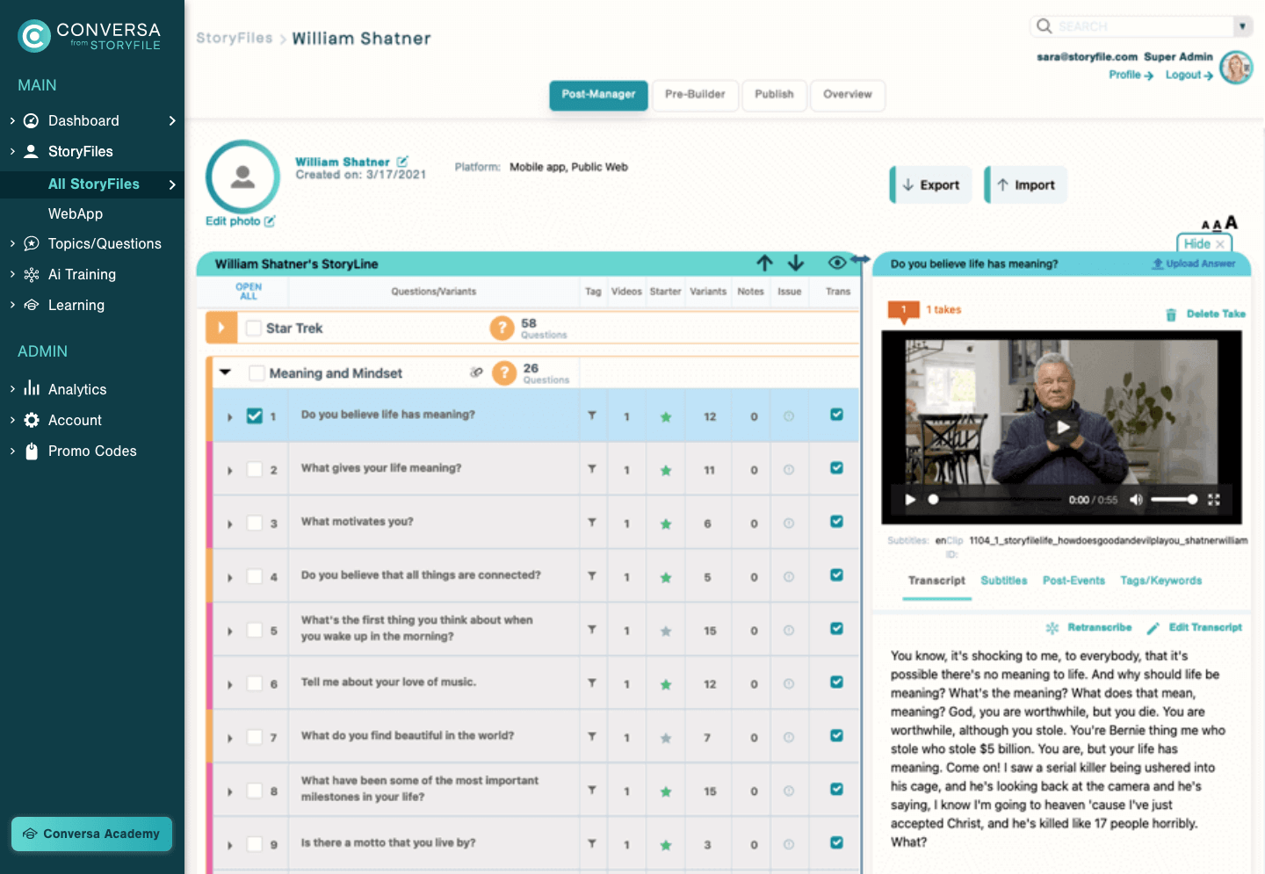Image resolution: width=1265 pixels, height=874 pixels.
Task: Expand the Analytics sidebar section
Action: [x=12, y=389]
